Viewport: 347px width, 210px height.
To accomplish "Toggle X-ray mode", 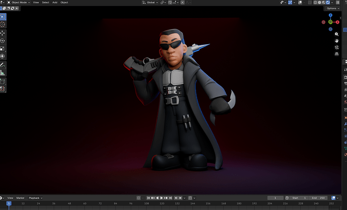I will coord(310,3).
